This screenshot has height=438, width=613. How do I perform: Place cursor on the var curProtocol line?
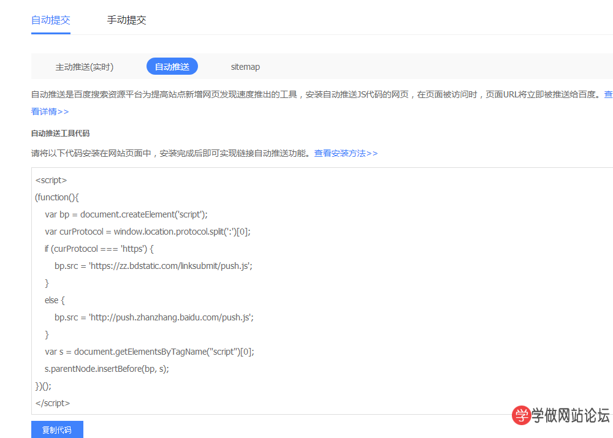[x=147, y=232]
